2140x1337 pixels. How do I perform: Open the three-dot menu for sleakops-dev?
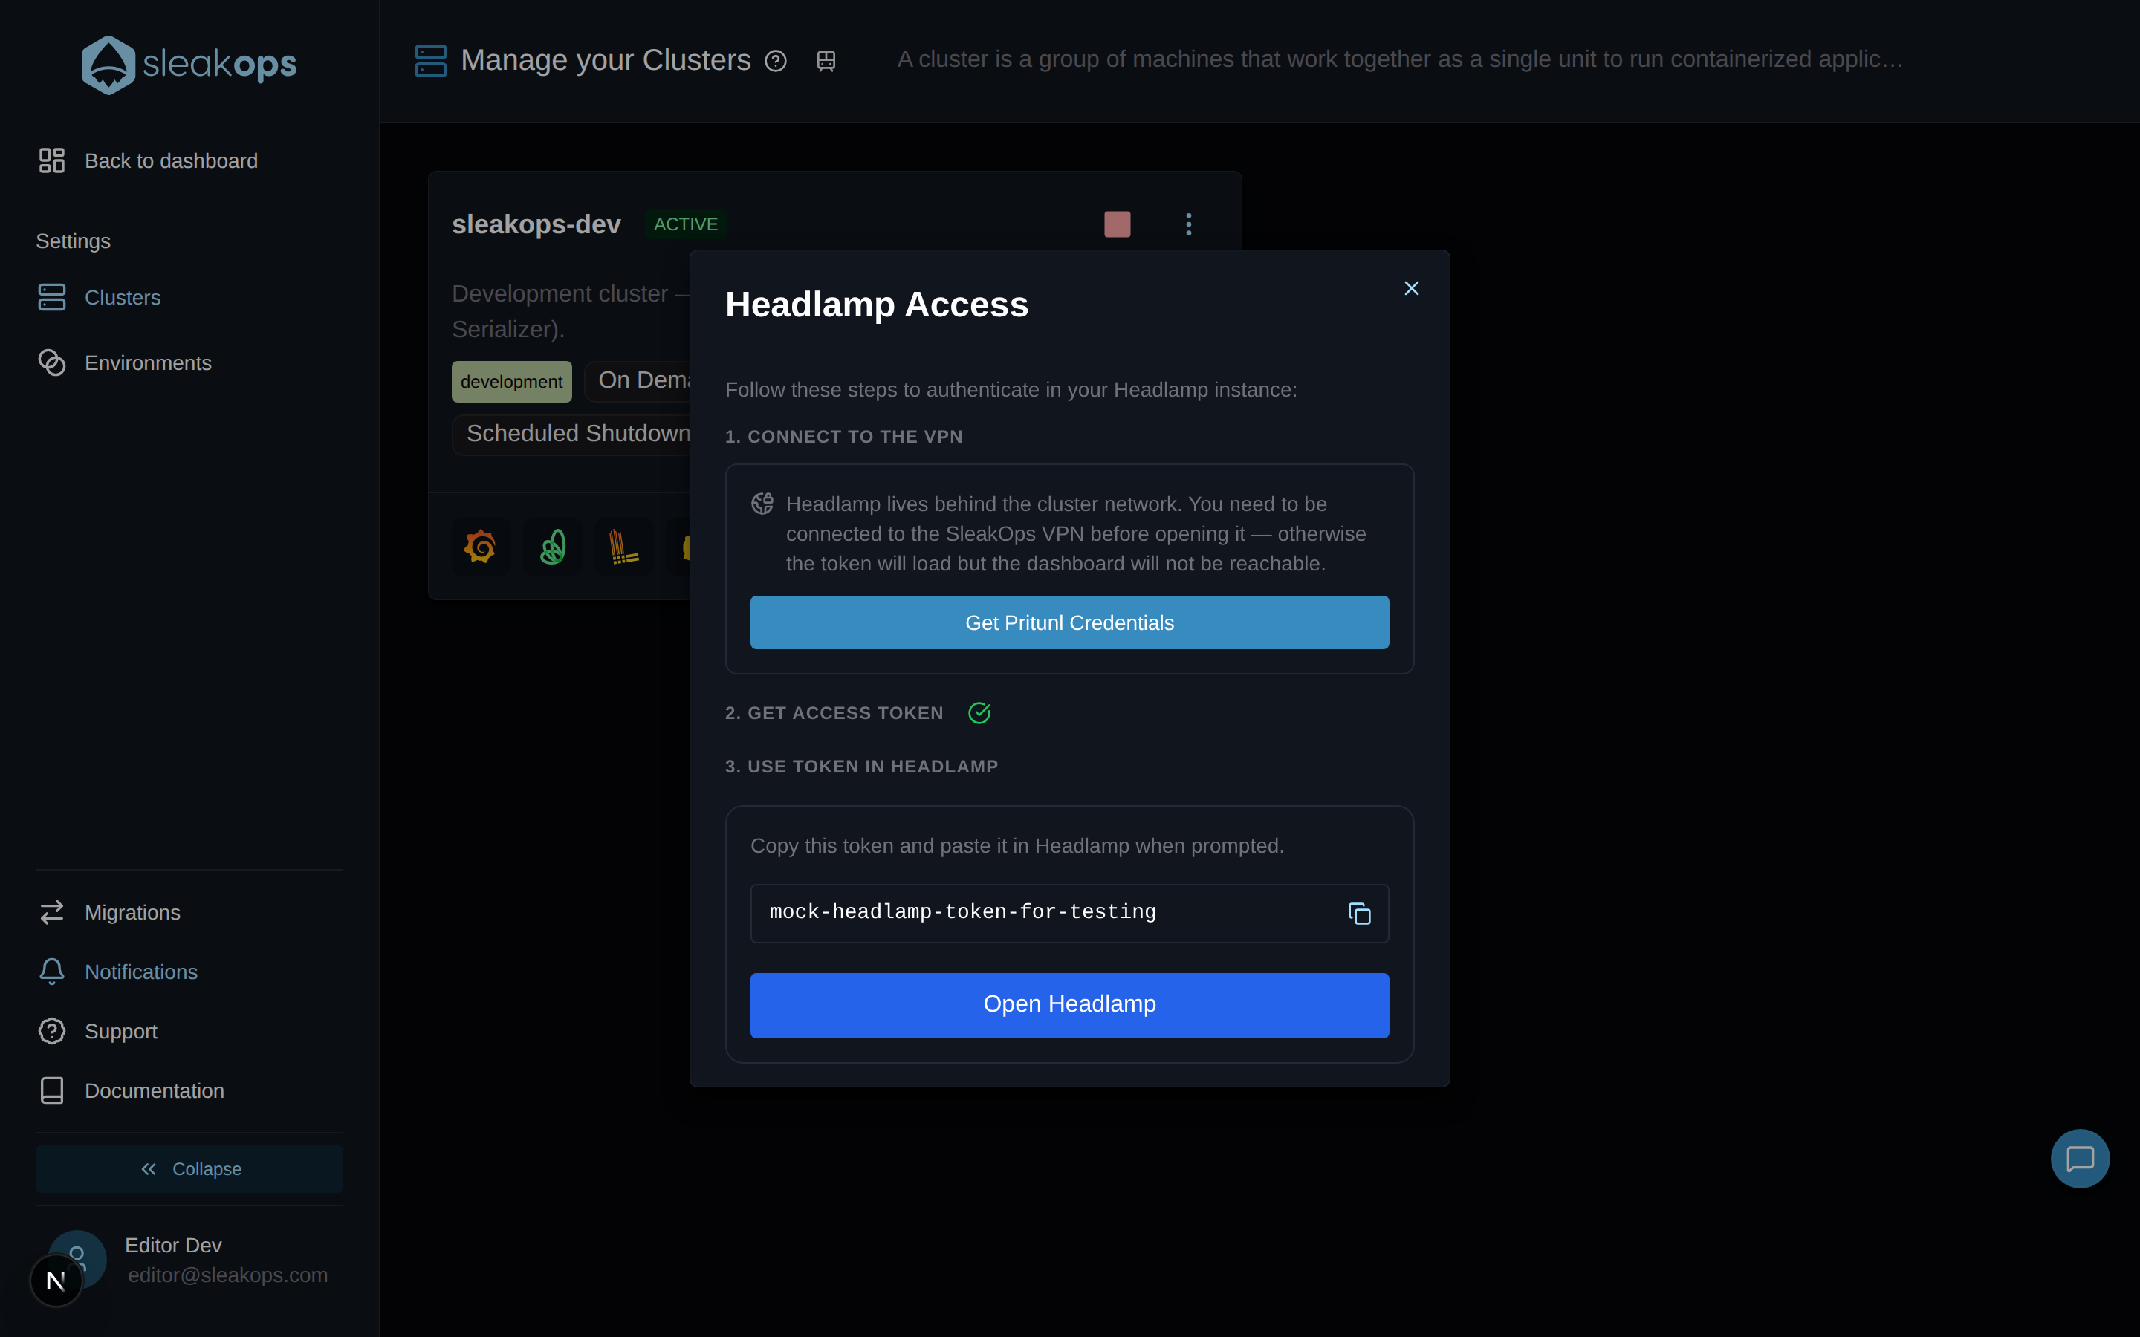point(1188,224)
